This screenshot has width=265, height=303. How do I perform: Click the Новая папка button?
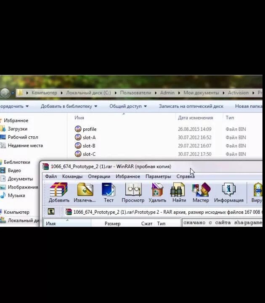(x=249, y=106)
